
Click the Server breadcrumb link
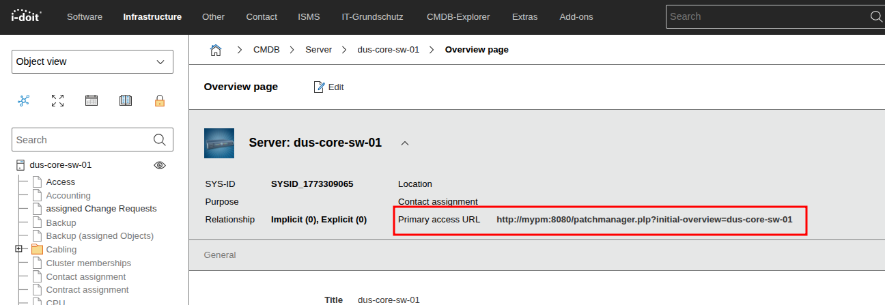(x=318, y=50)
